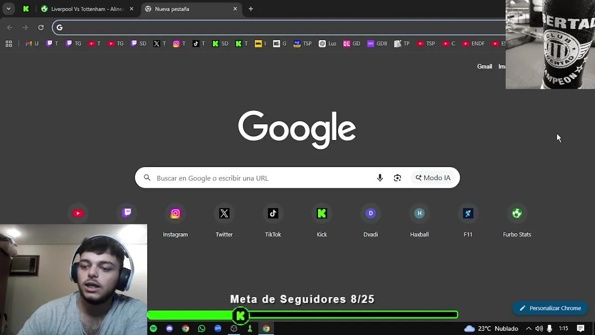Open the Twitter shortcut tile
Viewport: 595px width, 335px height.
[224, 221]
